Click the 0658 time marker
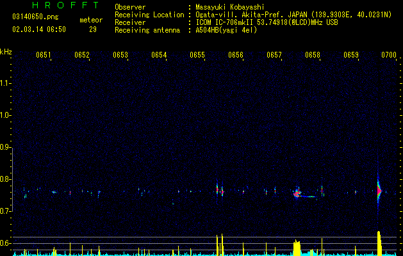 tap(313, 55)
